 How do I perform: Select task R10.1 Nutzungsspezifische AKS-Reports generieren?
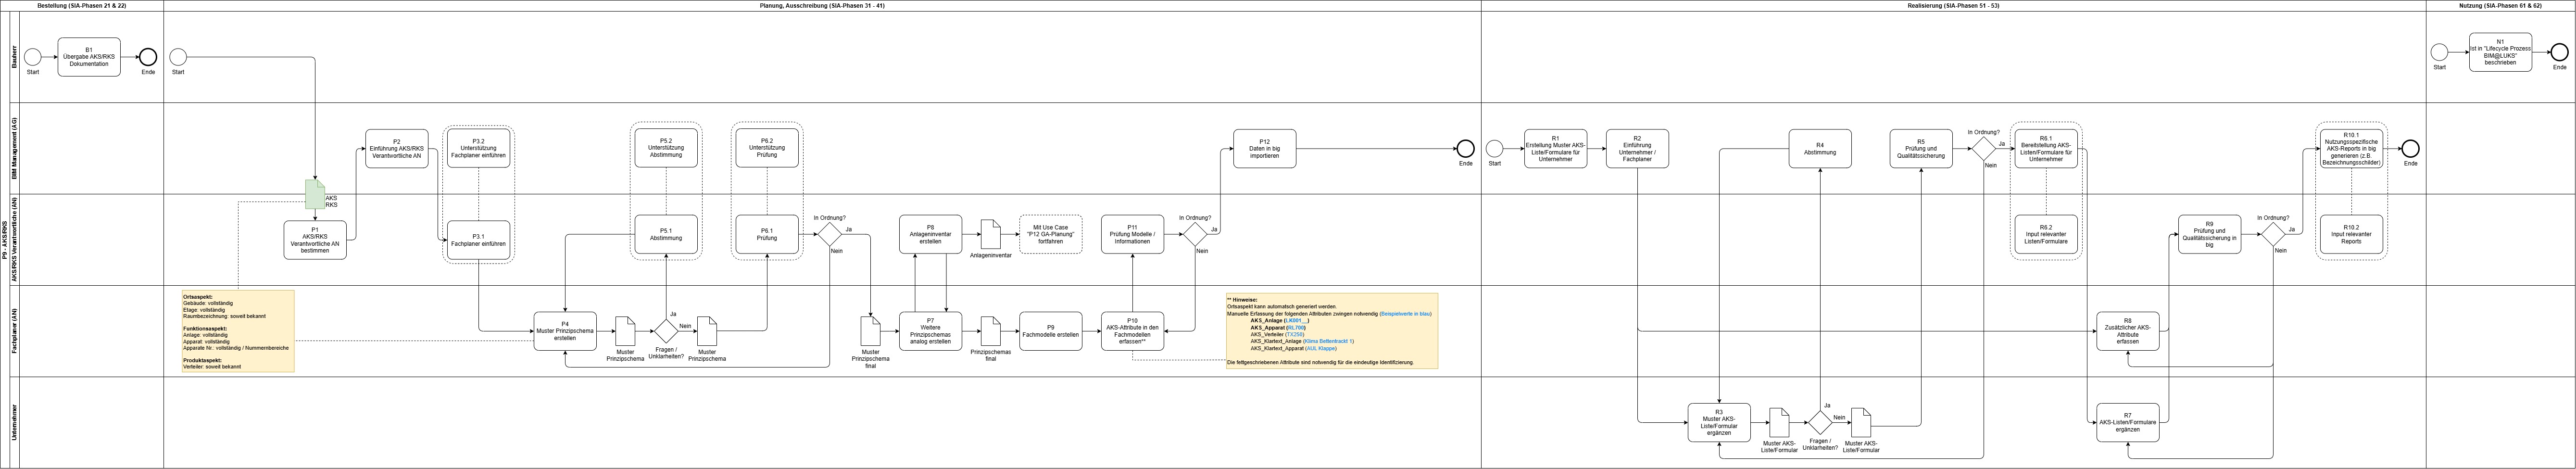pyautogui.click(x=2351, y=149)
